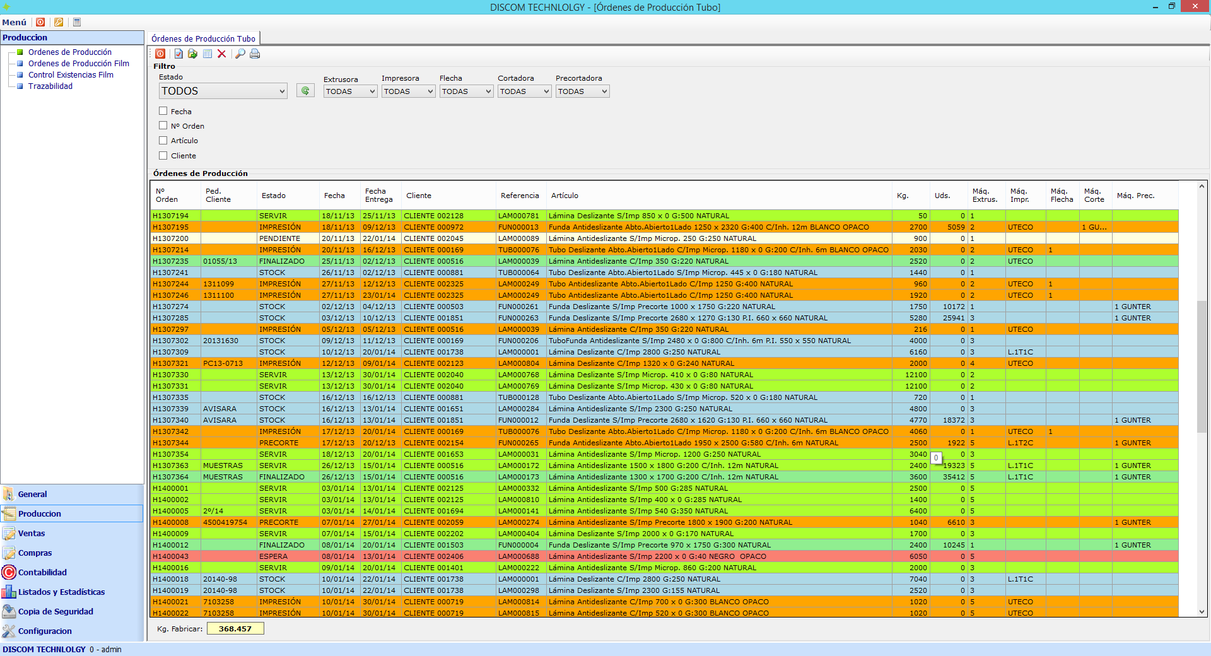Click the folder with green arrow icon
This screenshot has height=656, width=1211.
click(192, 54)
